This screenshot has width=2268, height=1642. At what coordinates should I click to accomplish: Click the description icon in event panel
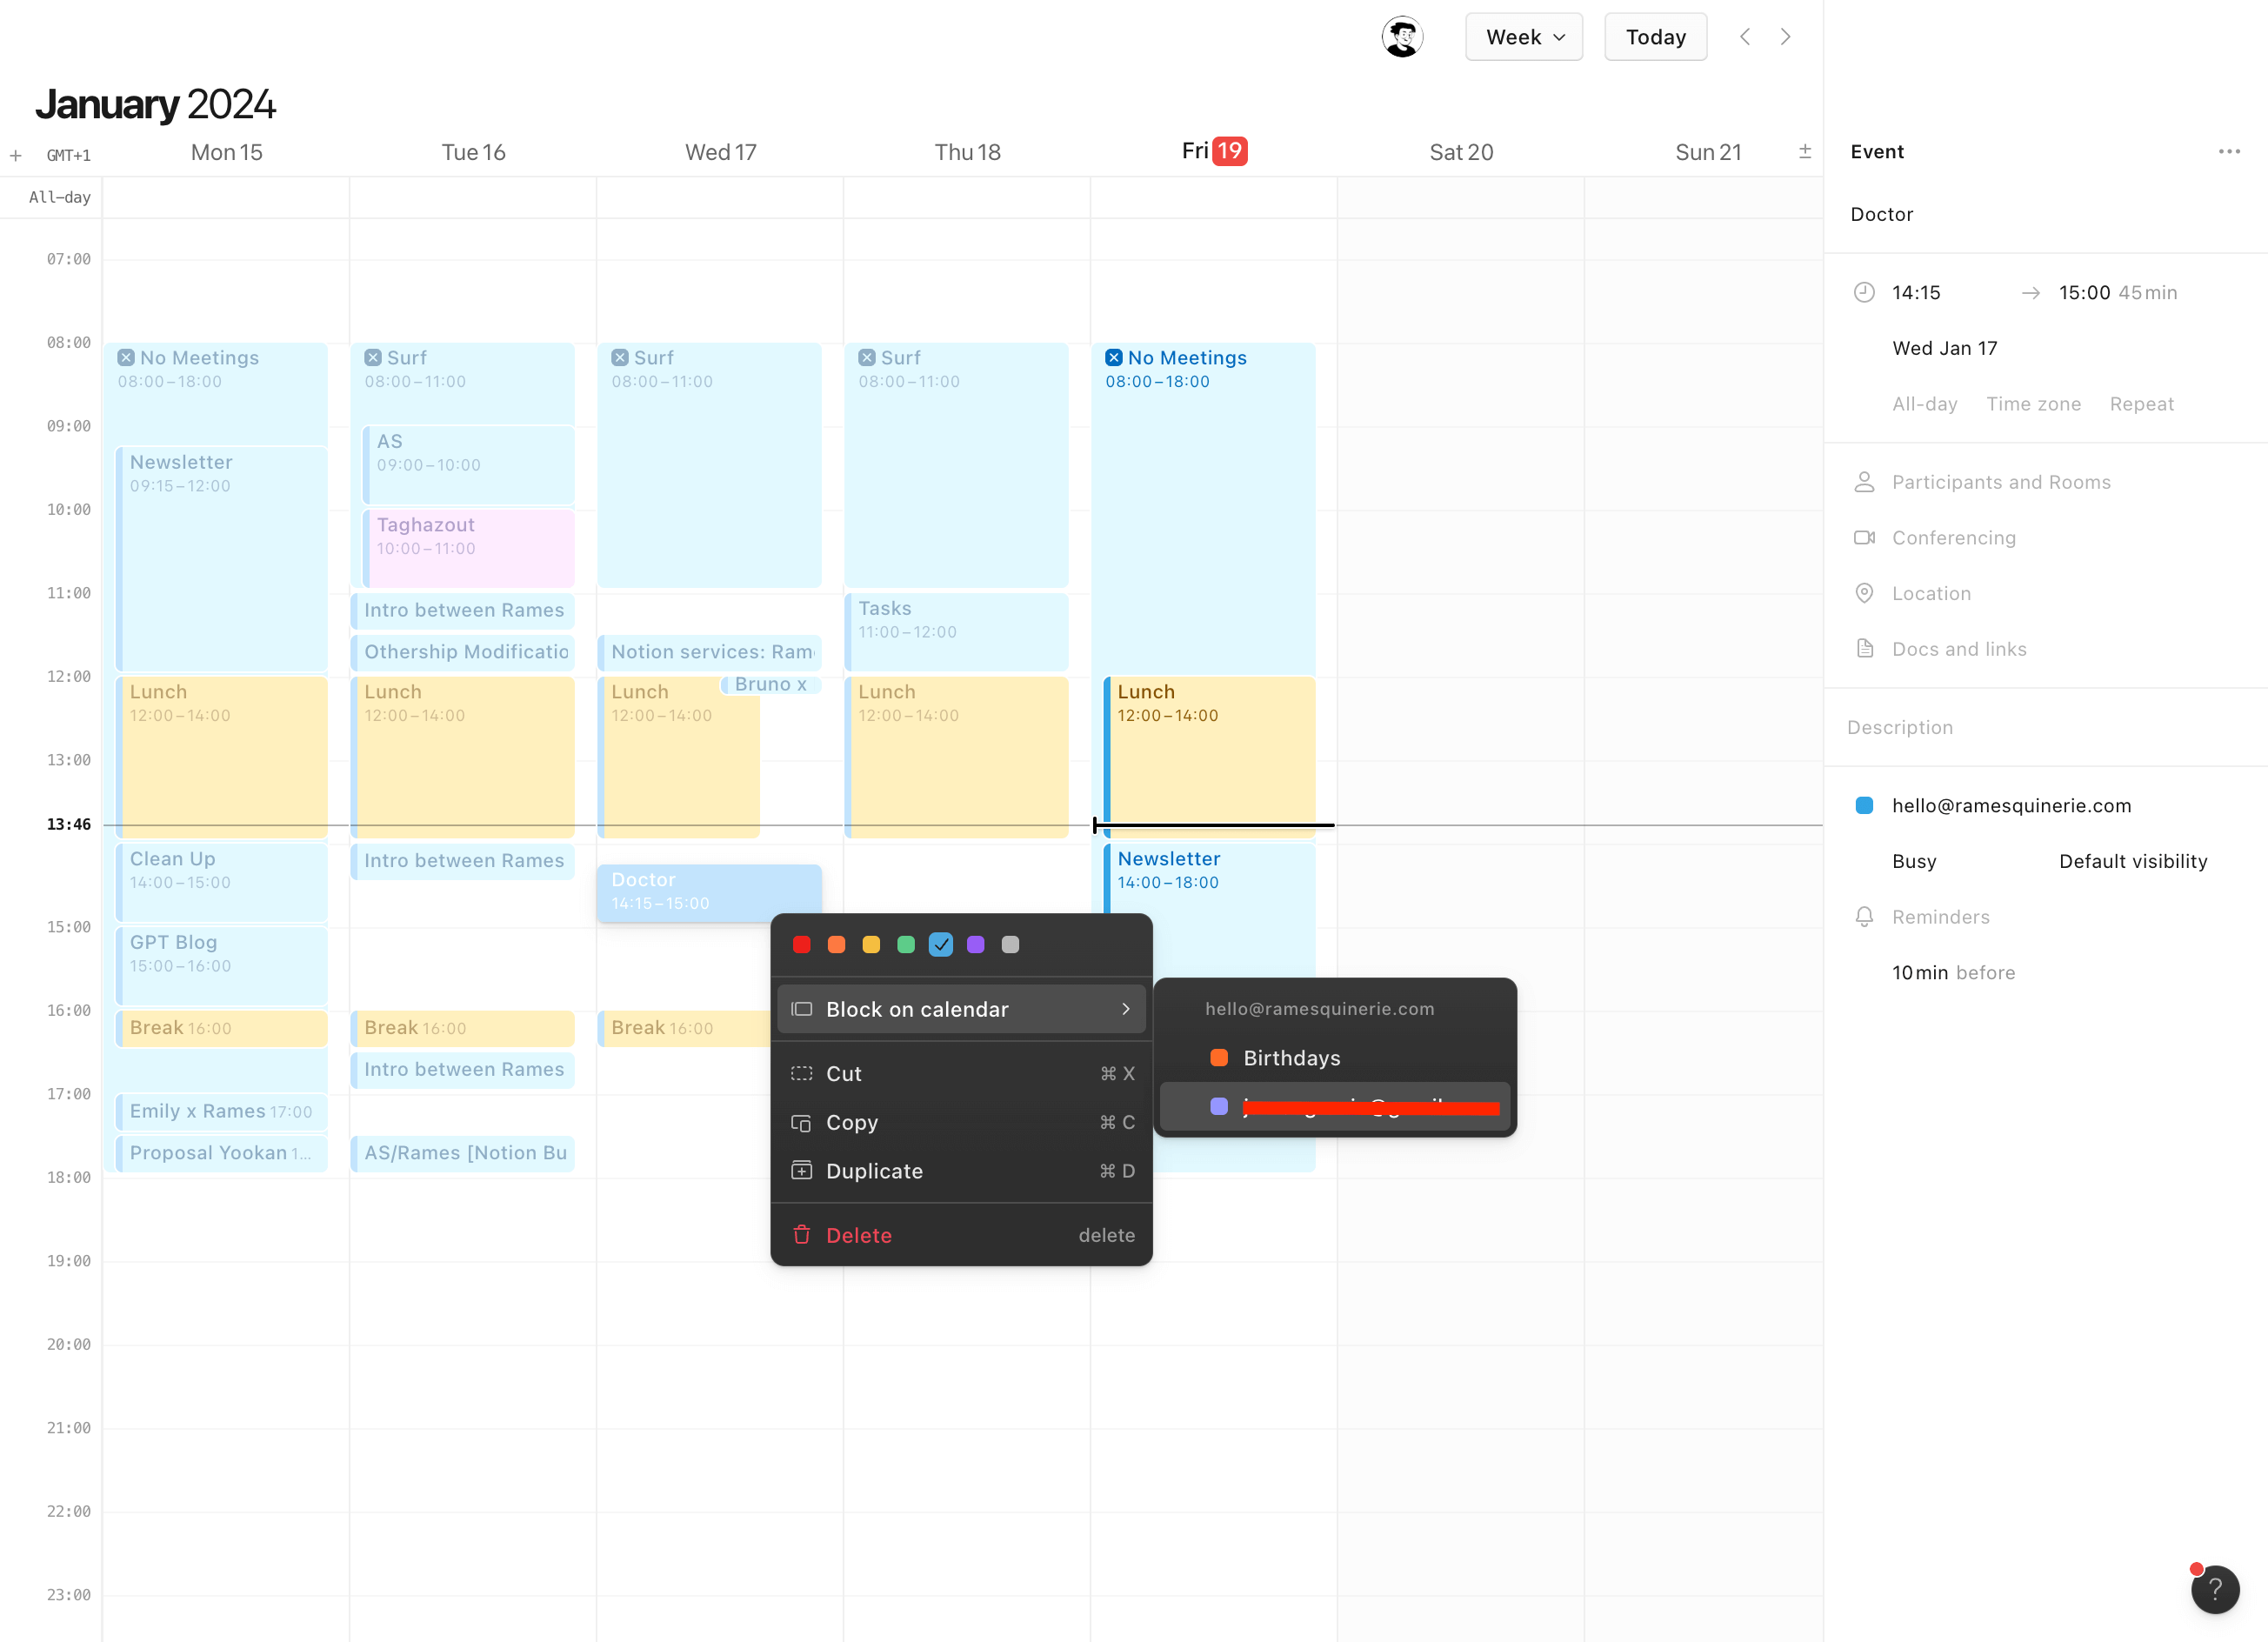click(x=1900, y=726)
